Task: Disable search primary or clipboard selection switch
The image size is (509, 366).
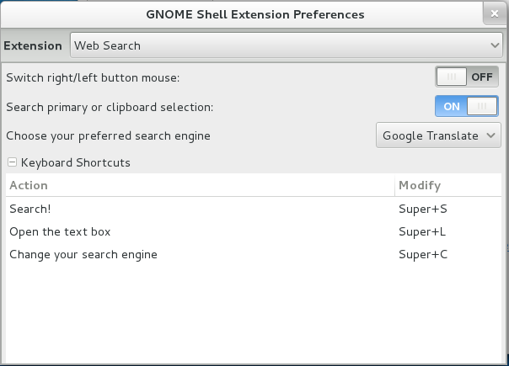Action: [466, 107]
